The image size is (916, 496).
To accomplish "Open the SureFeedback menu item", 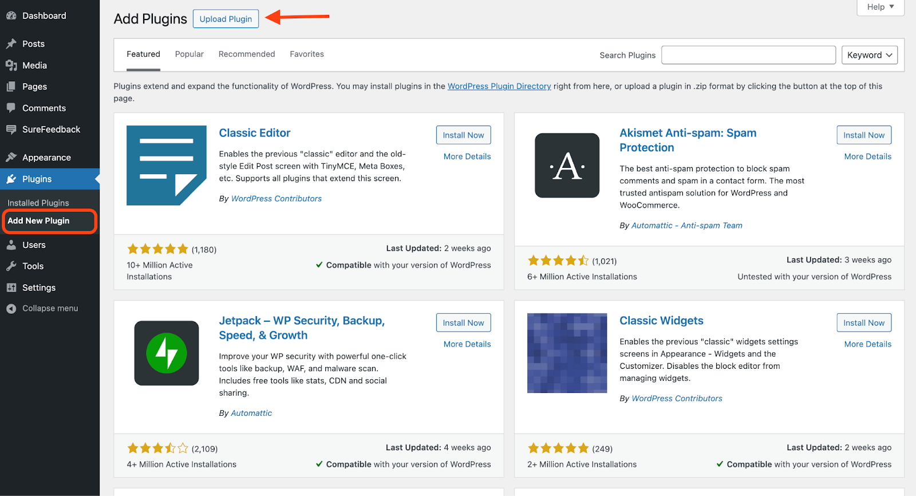I will coord(50,129).
